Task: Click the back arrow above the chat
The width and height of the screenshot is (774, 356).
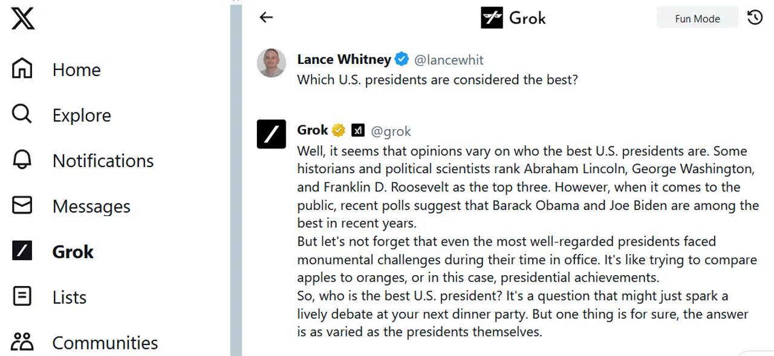Action: [x=266, y=17]
